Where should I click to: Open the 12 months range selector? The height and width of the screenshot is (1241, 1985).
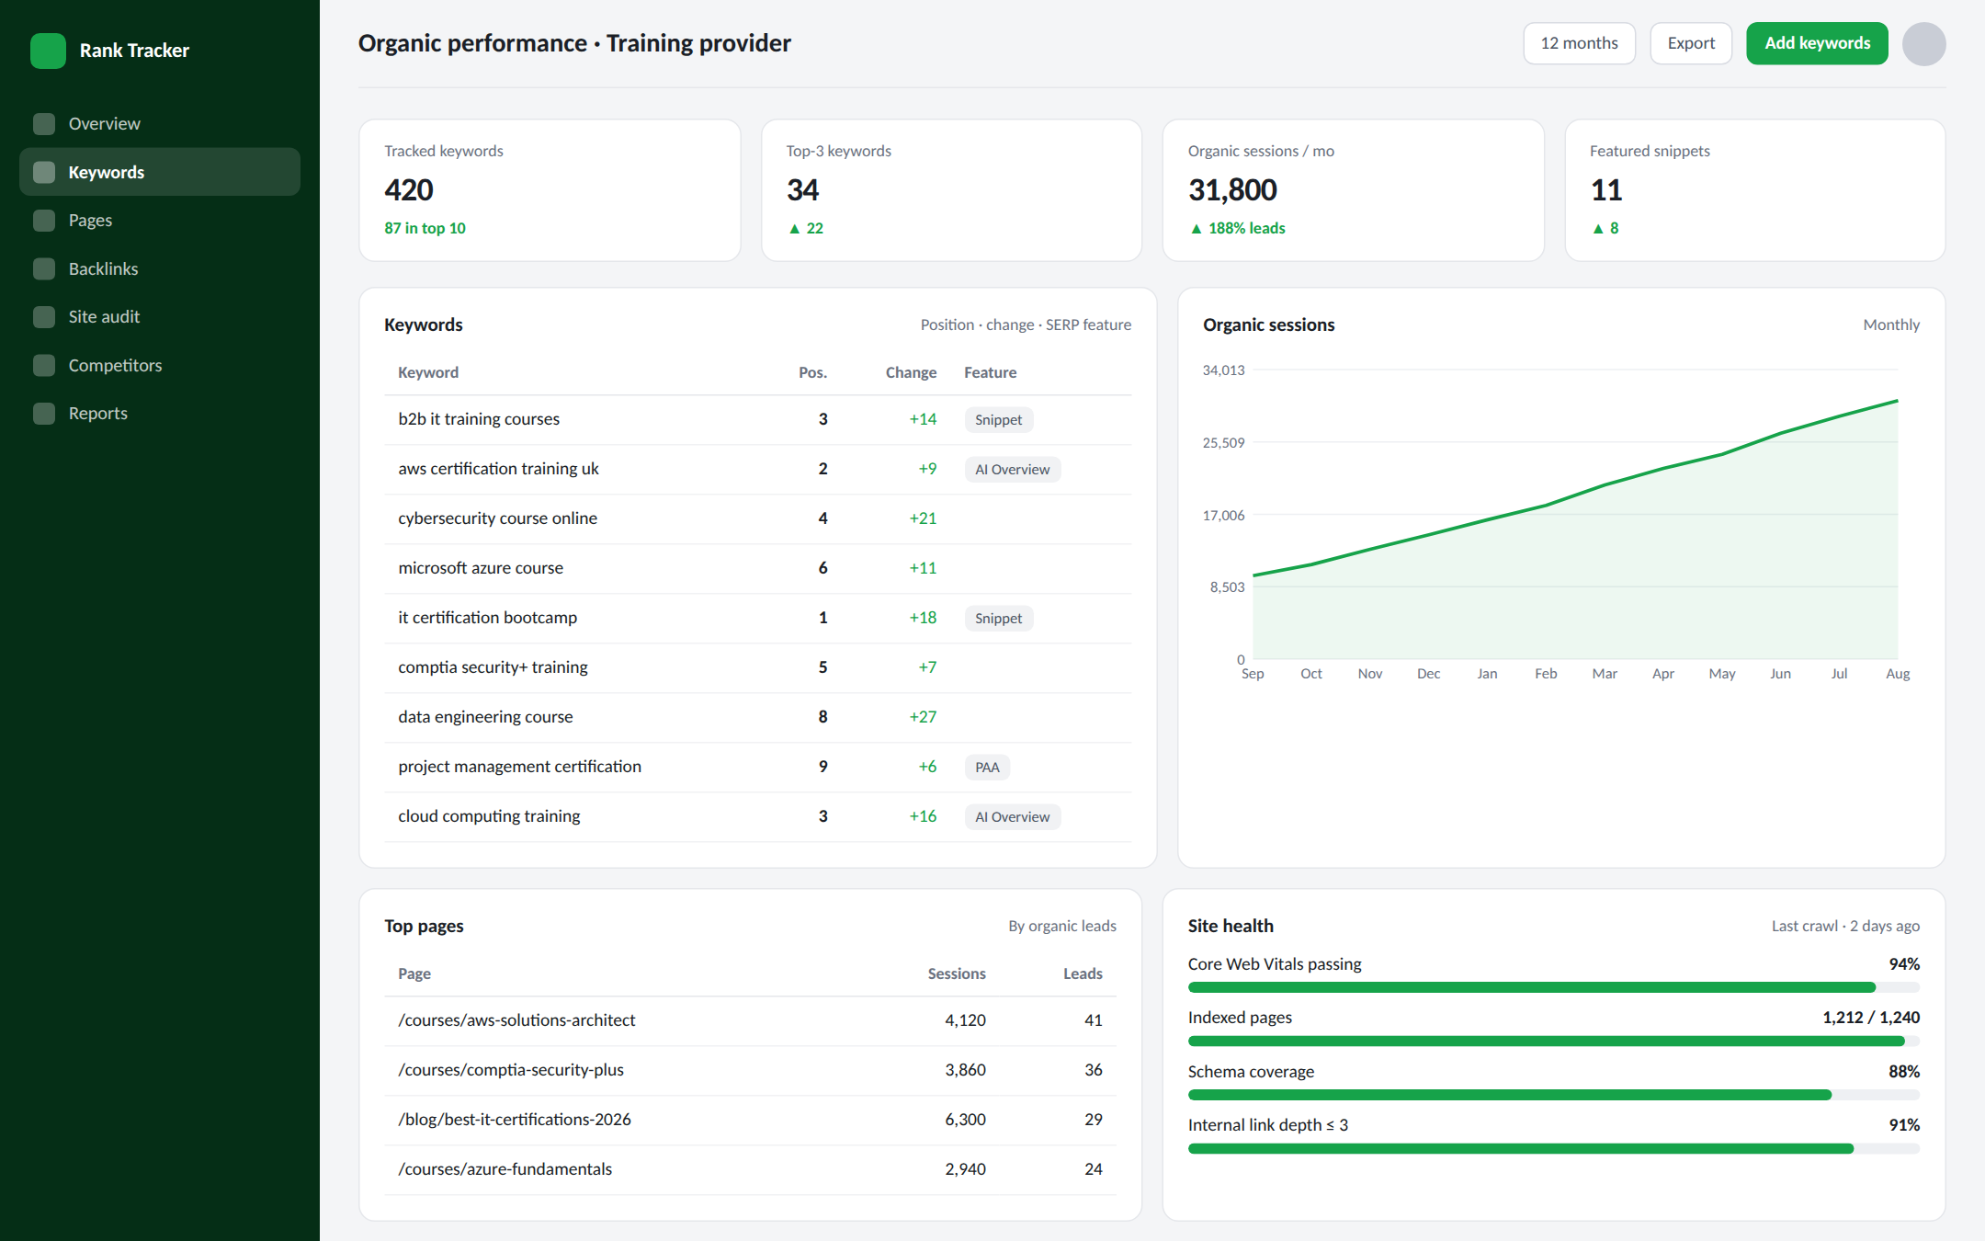click(x=1579, y=43)
